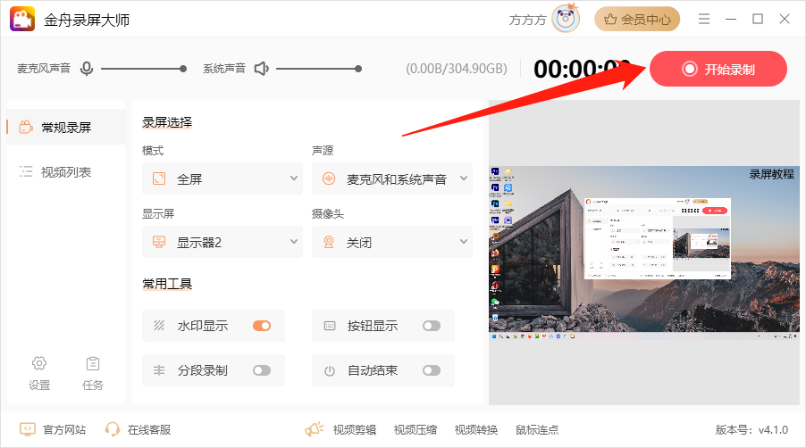Screen dimensions: 806x448
Task: Enable 自动结束 toggle switch
Action: (x=432, y=370)
